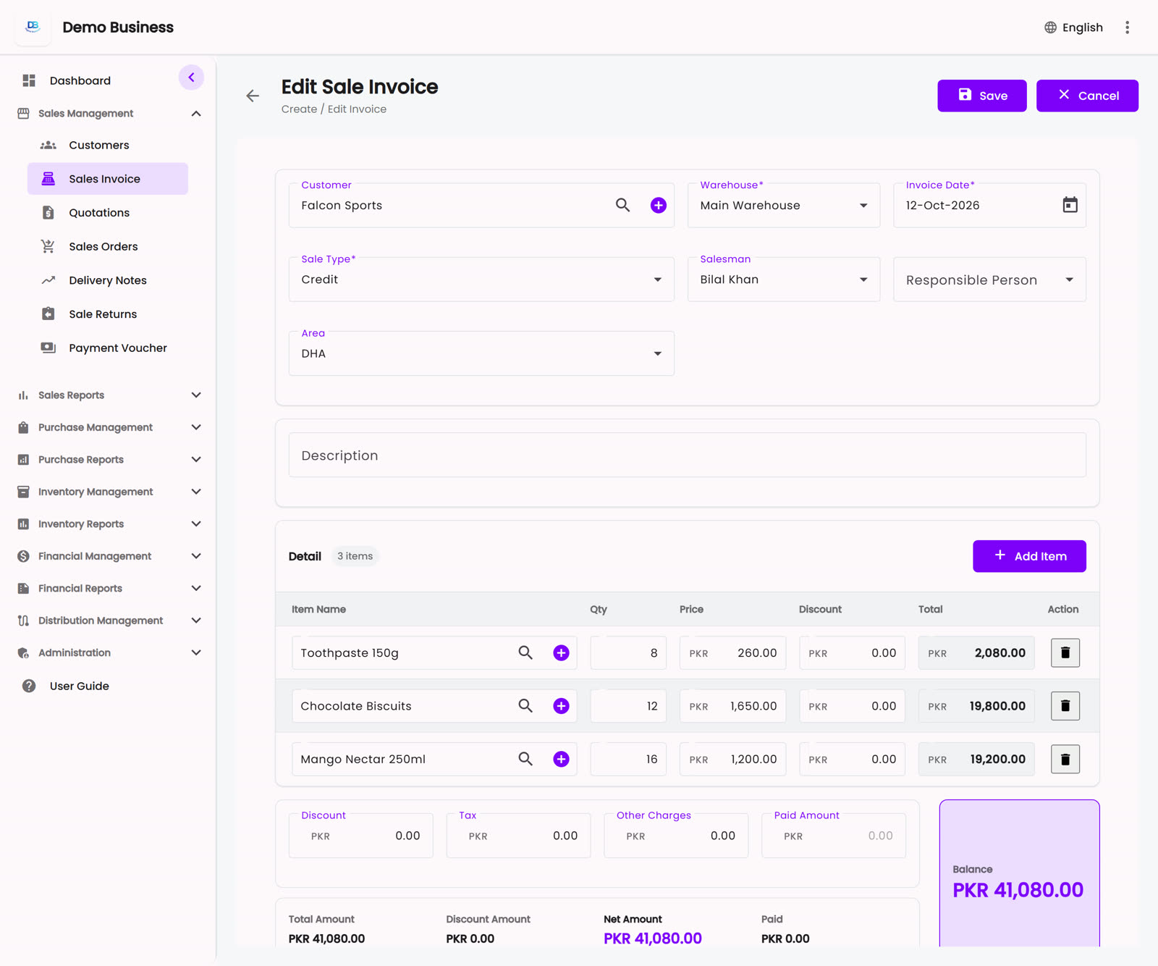The width and height of the screenshot is (1158, 966).
Task: Open the Sale Type dropdown
Action: point(481,280)
